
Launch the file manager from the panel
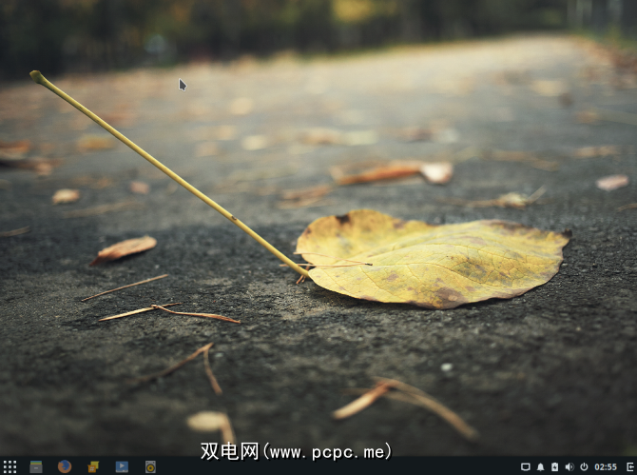36,466
